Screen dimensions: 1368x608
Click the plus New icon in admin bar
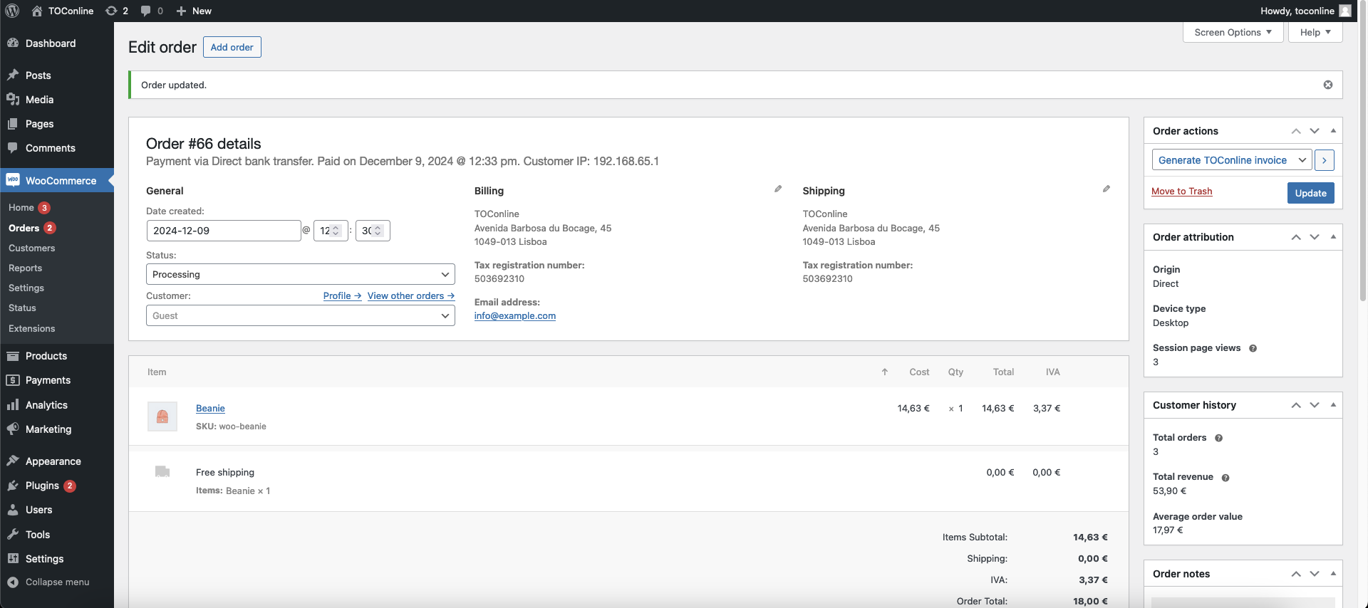(181, 11)
